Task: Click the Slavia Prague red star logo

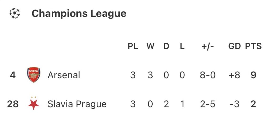Action: 34,103
